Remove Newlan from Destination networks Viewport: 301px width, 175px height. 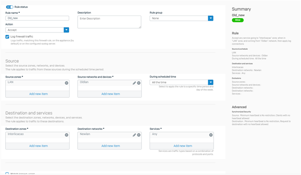[139, 135]
